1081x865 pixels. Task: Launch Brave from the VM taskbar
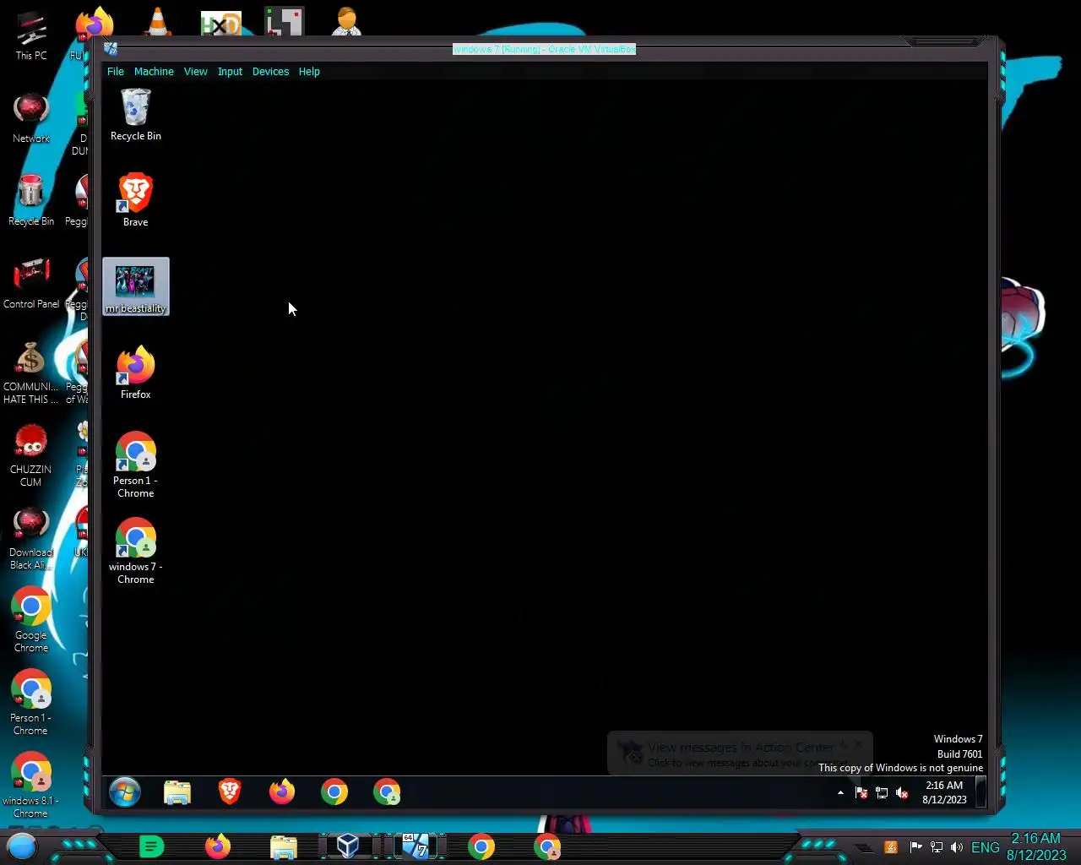230,792
